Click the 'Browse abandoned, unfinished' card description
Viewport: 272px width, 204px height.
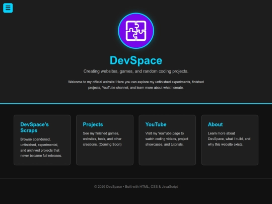41,148
